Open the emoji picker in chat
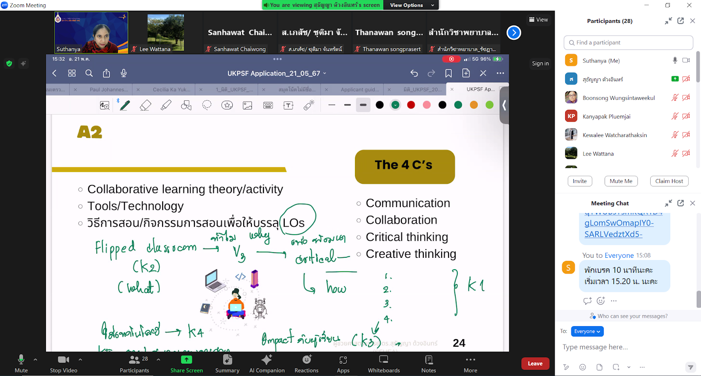701x376 pixels. pyautogui.click(x=582, y=367)
